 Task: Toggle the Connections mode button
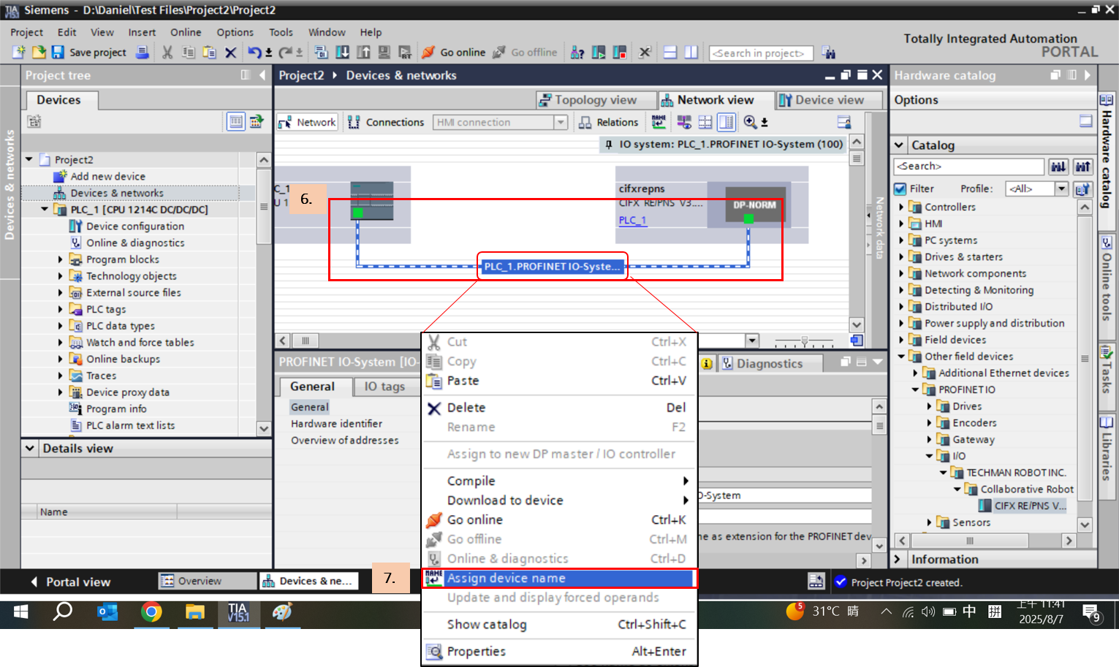[x=386, y=122]
